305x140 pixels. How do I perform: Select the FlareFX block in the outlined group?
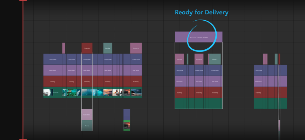(215, 59)
